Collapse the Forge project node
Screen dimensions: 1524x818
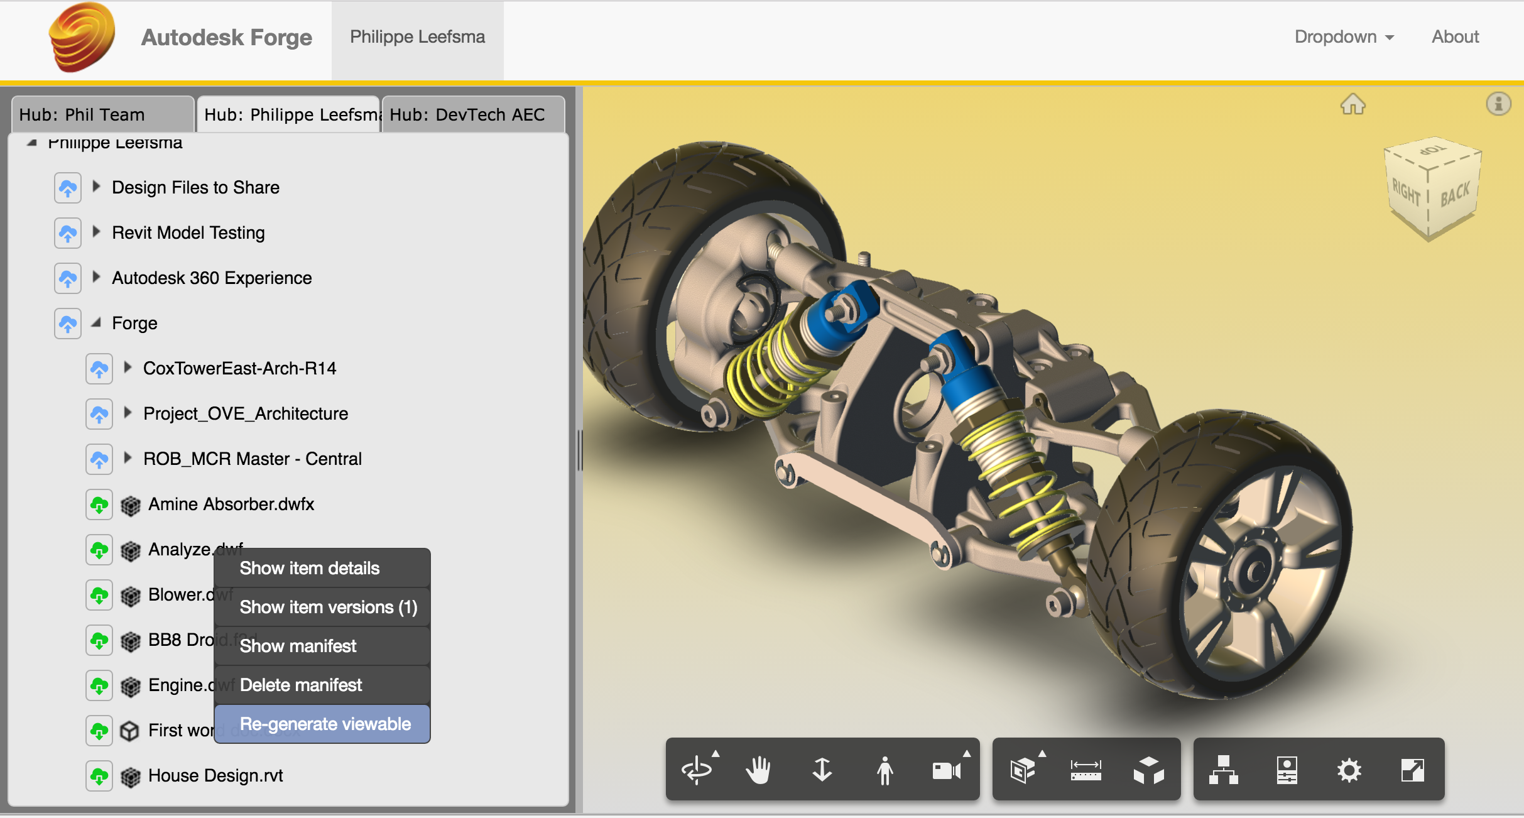[x=96, y=322]
